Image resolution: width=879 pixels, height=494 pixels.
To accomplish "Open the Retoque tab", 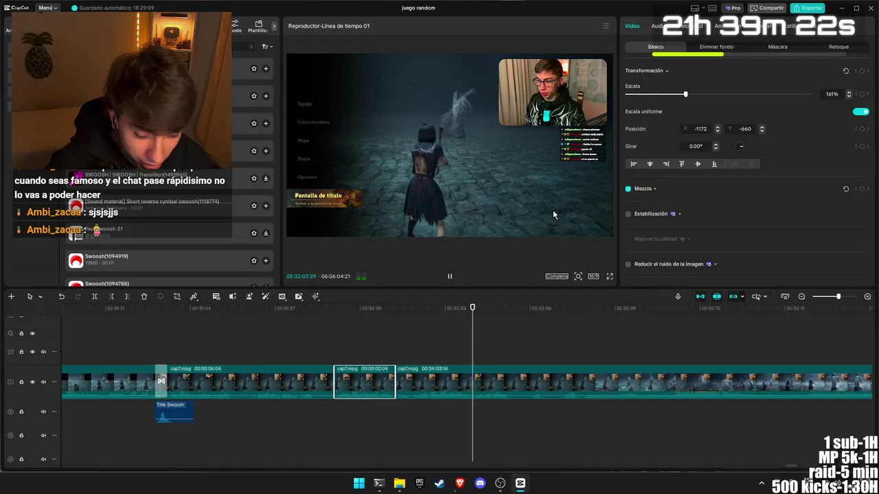I will click(838, 47).
